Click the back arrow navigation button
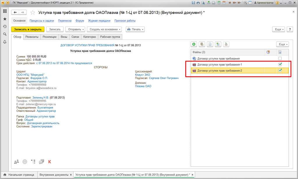 point(15,13)
